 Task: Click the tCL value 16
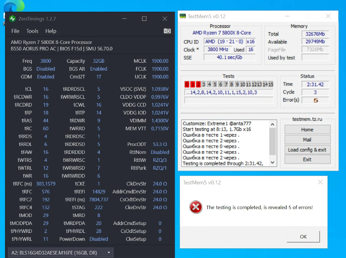pos(46,89)
